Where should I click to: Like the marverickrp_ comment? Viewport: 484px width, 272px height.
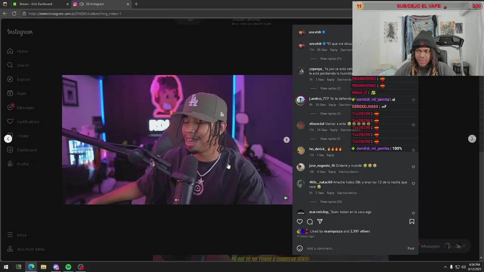(x=413, y=213)
